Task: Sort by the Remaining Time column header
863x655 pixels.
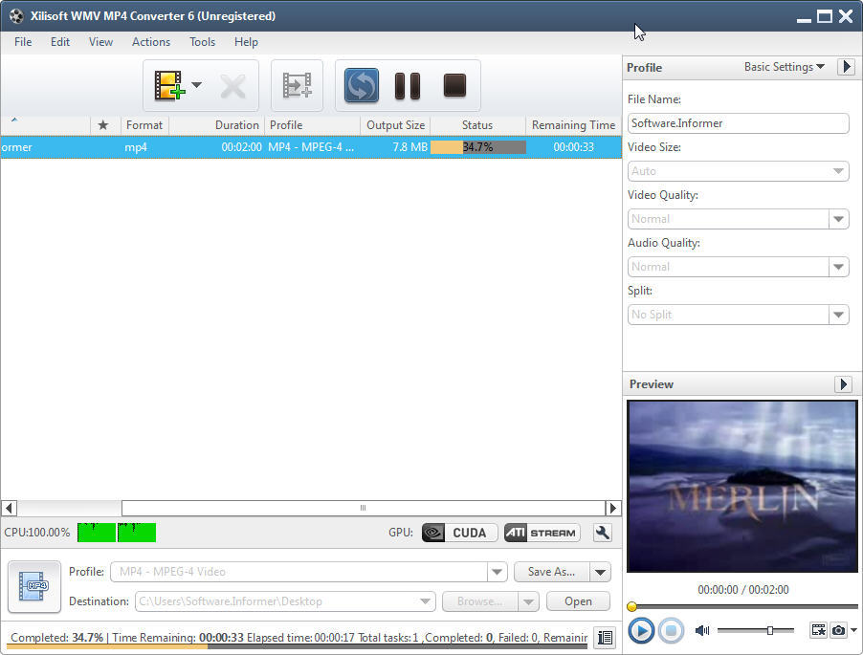Action: pyautogui.click(x=573, y=125)
